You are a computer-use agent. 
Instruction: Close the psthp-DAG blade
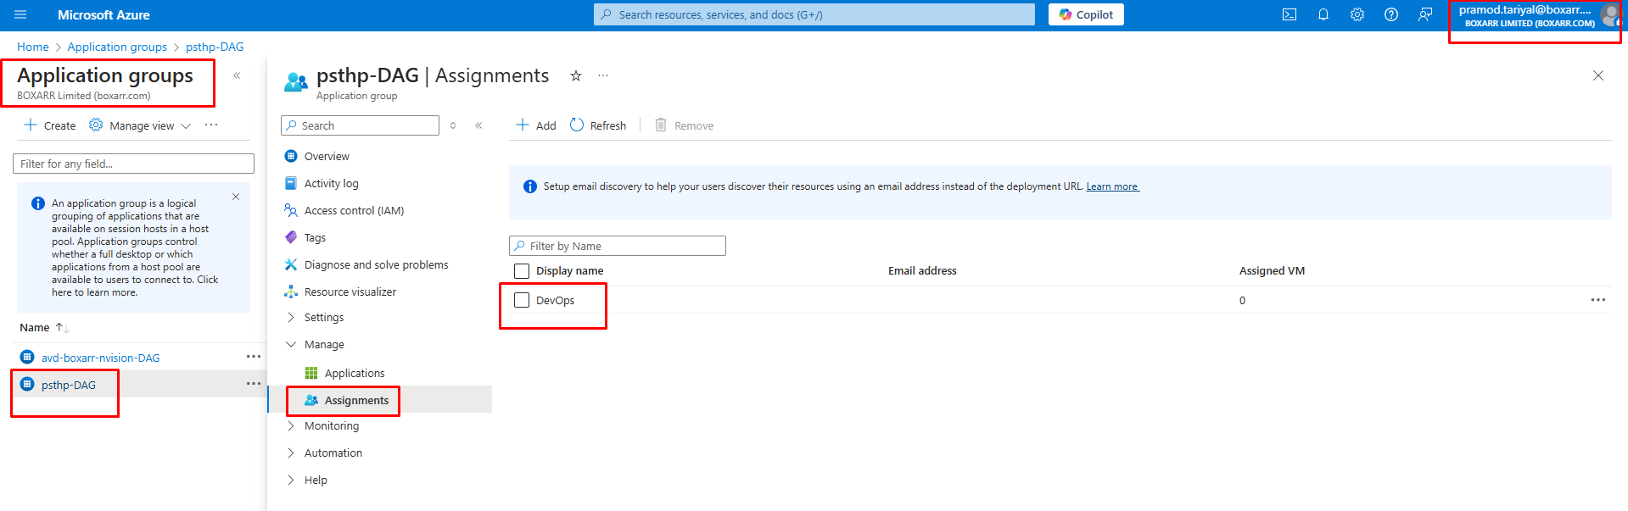click(1598, 75)
